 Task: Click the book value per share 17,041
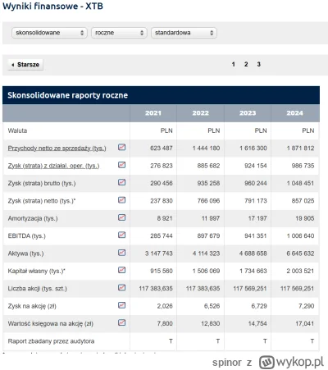pyautogui.click(x=305, y=323)
